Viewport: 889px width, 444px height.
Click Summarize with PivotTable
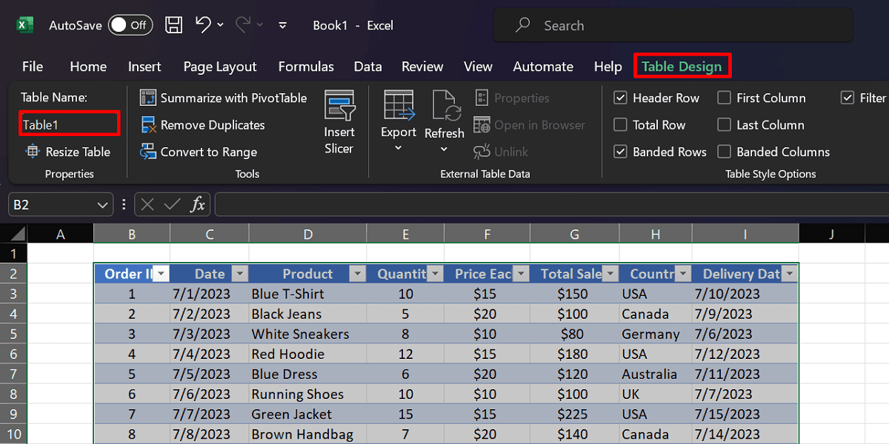(x=223, y=98)
